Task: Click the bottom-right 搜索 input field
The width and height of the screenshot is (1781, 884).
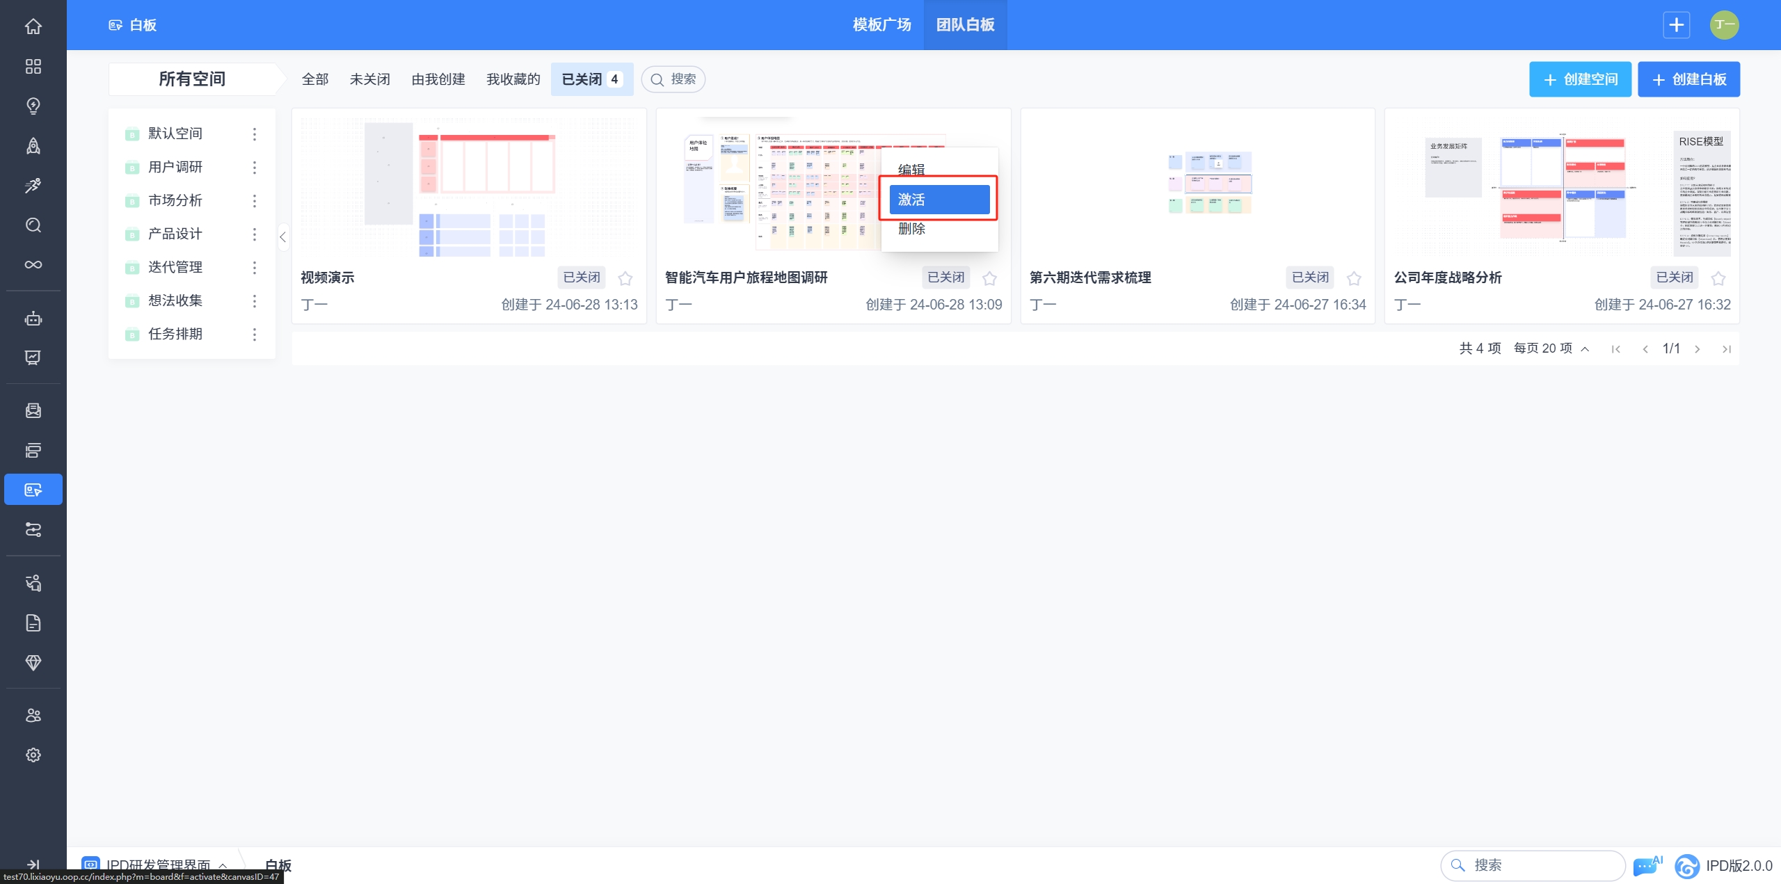Action: coord(1533,865)
